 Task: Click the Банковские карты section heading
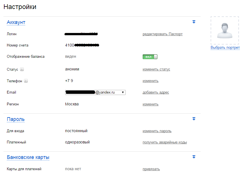tap(28, 157)
